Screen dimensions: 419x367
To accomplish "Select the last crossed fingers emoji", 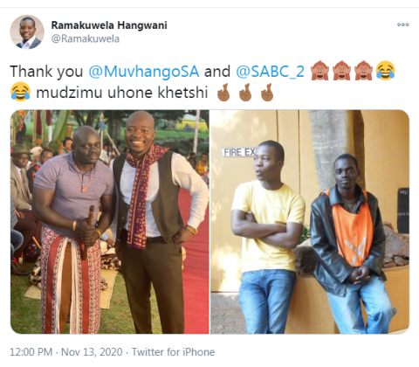I will (x=267, y=93).
